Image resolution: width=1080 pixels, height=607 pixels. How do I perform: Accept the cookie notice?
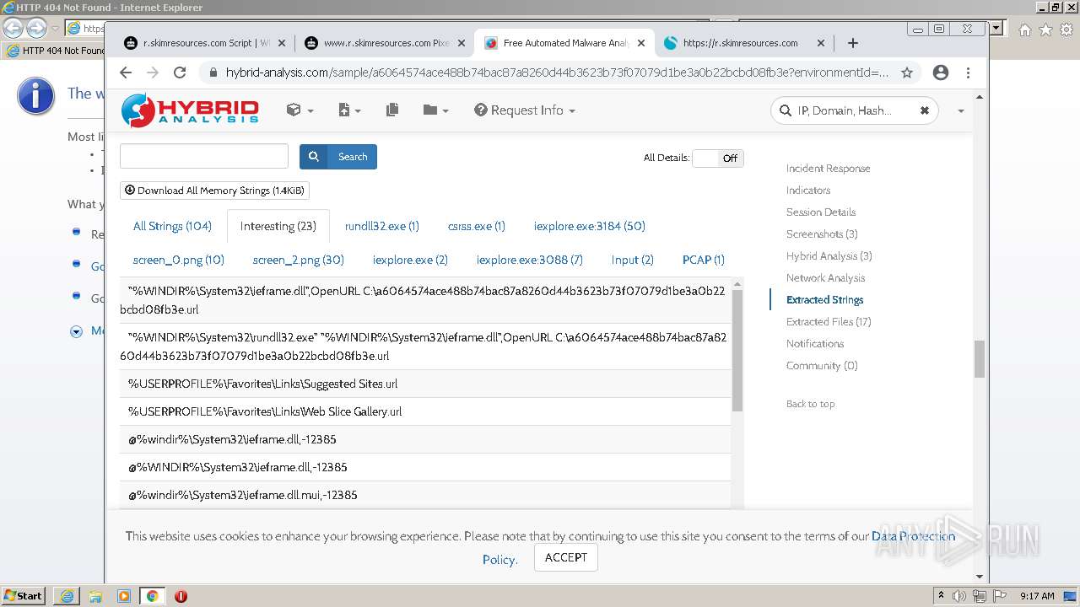(565, 558)
